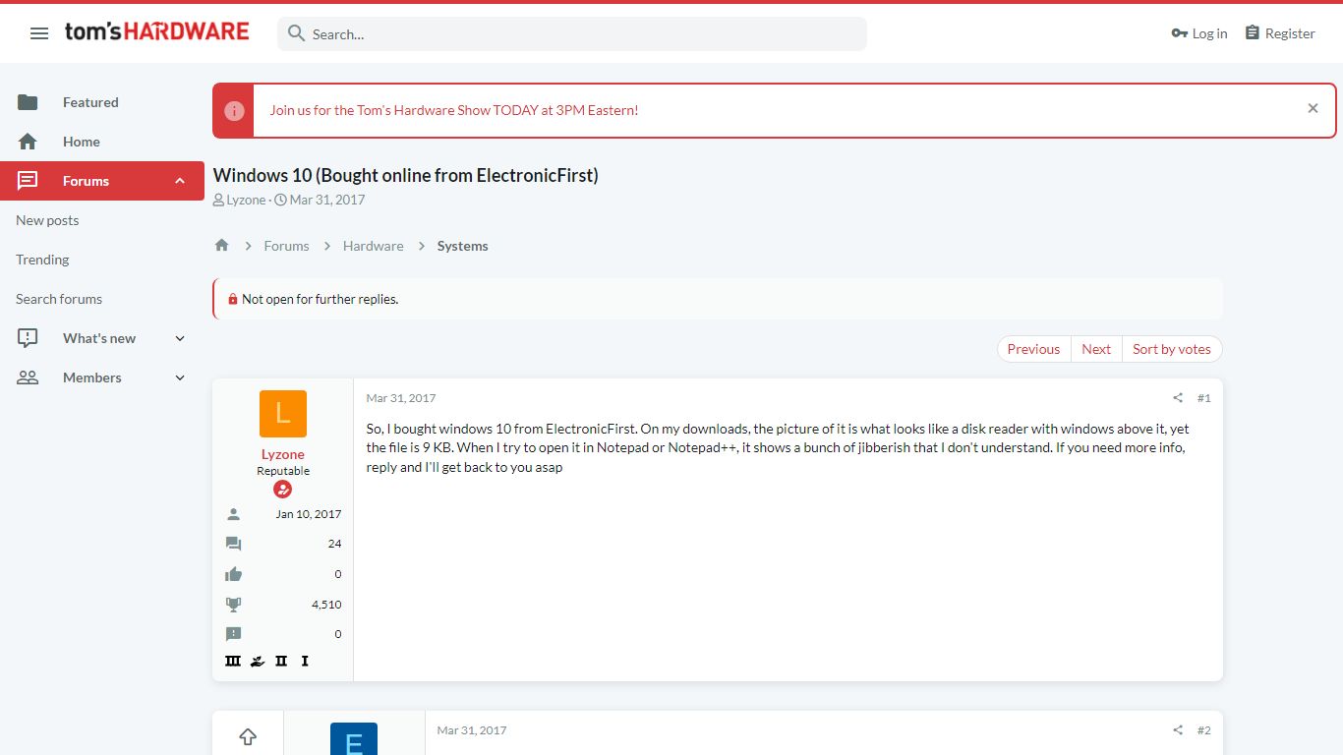The width and height of the screenshot is (1343, 755).
Task: Expand the What's new sidebar section
Action: point(180,338)
